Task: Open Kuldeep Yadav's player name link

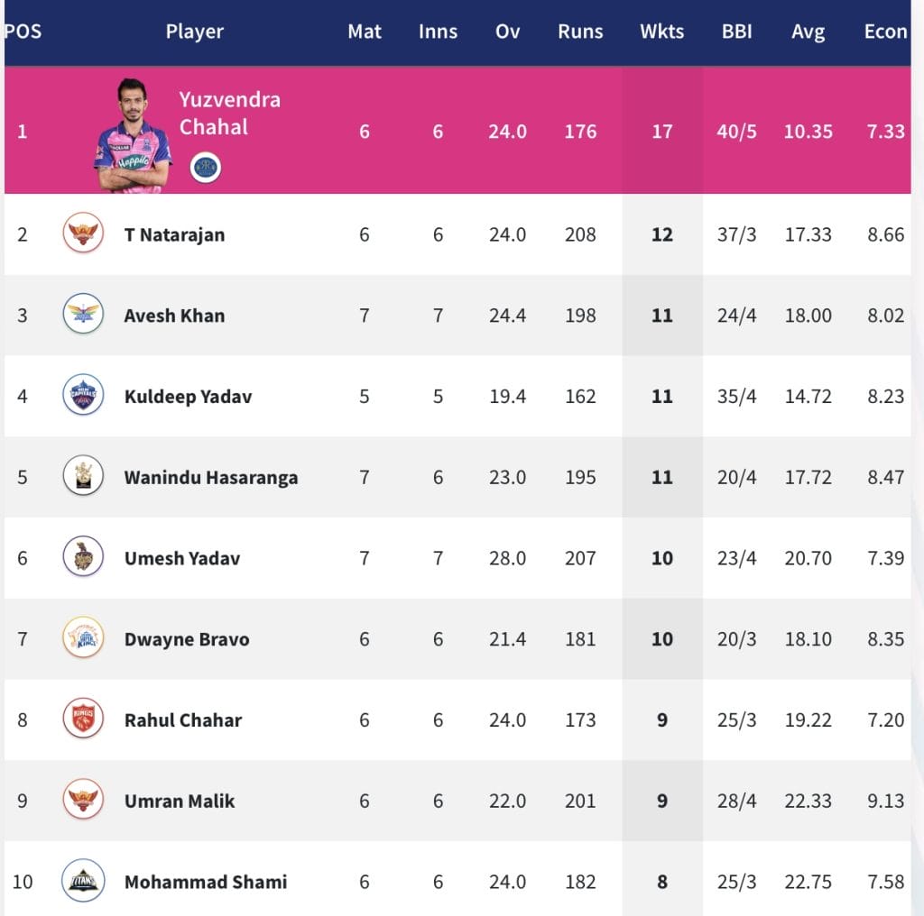Action: [x=188, y=397]
